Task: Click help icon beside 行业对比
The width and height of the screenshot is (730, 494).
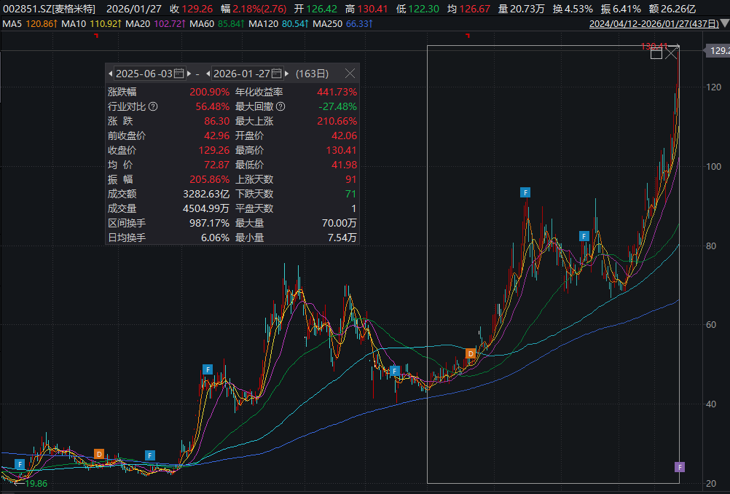Action: (153, 107)
